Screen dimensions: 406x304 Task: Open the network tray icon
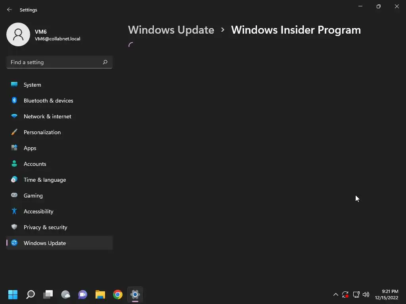pyautogui.click(x=356, y=294)
